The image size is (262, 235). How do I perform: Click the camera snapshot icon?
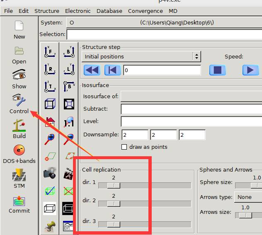[50, 174]
